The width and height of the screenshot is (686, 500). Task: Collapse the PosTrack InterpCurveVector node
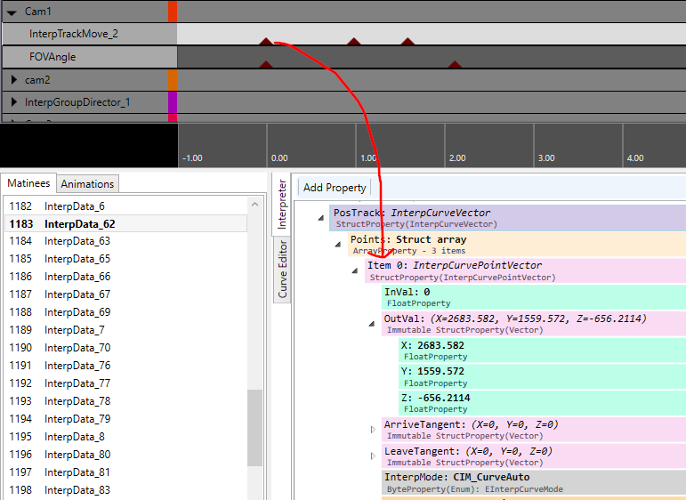pyautogui.click(x=320, y=217)
